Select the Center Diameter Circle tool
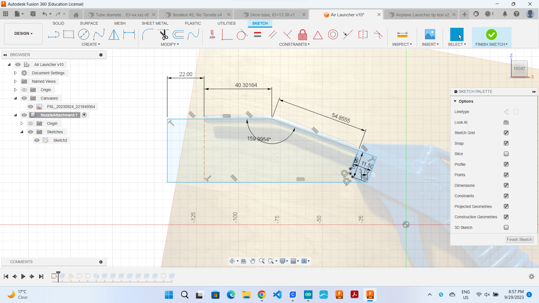The image size is (539, 303). (84, 35)
